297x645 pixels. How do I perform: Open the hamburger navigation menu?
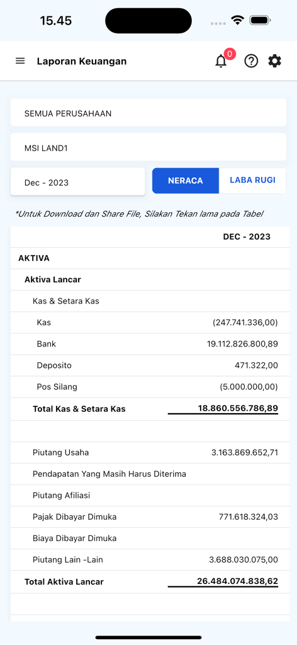20,61
